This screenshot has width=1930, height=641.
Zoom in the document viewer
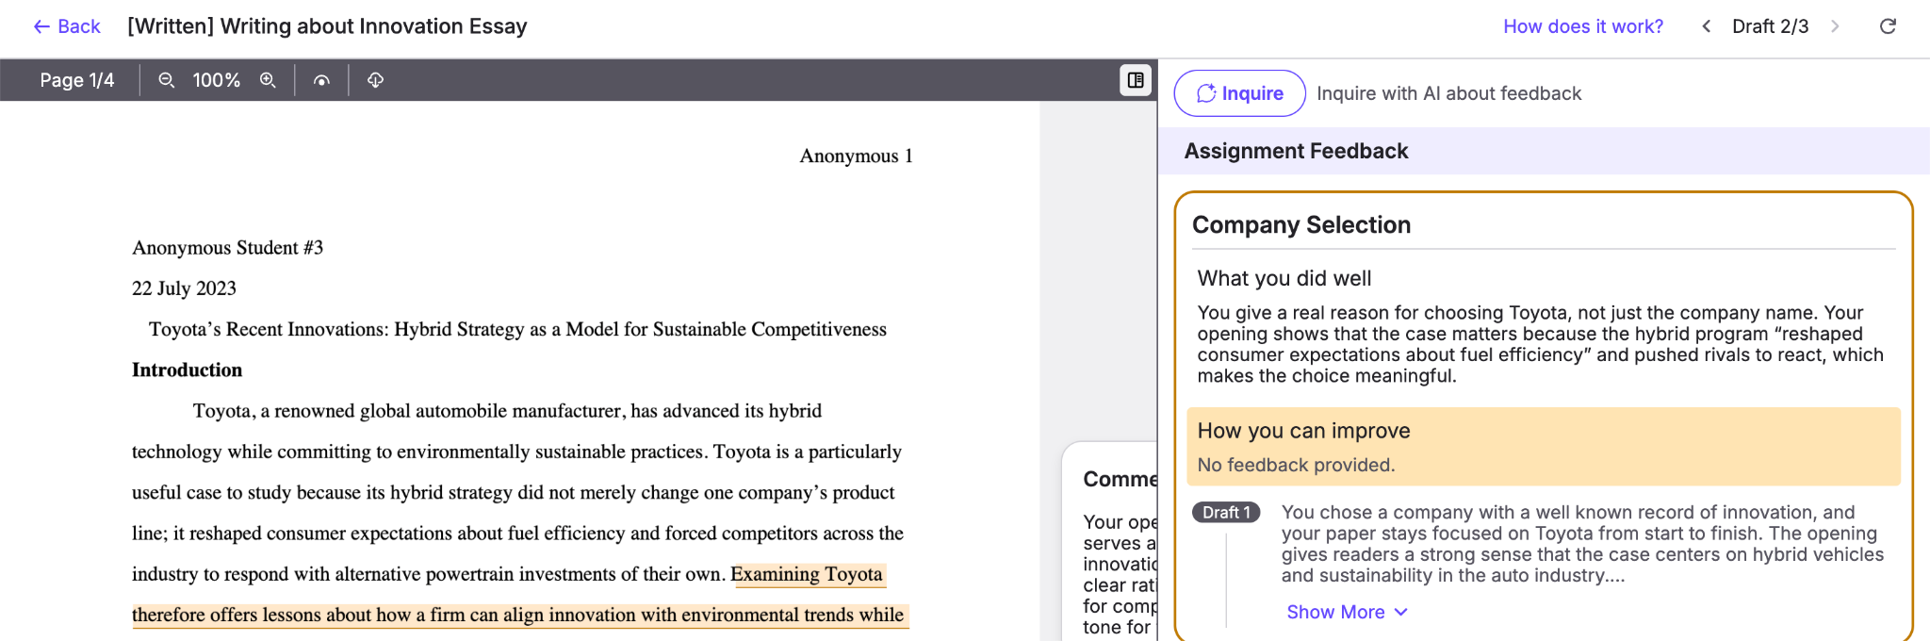tap(268, 80)
